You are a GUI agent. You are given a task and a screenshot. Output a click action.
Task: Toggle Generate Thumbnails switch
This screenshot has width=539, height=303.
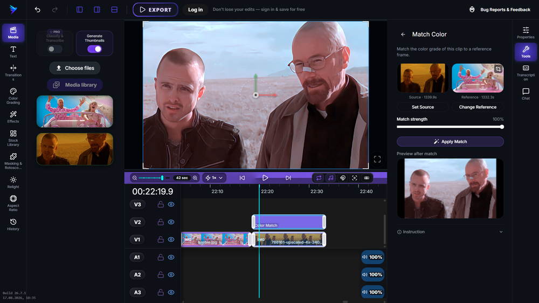point(94,49)
